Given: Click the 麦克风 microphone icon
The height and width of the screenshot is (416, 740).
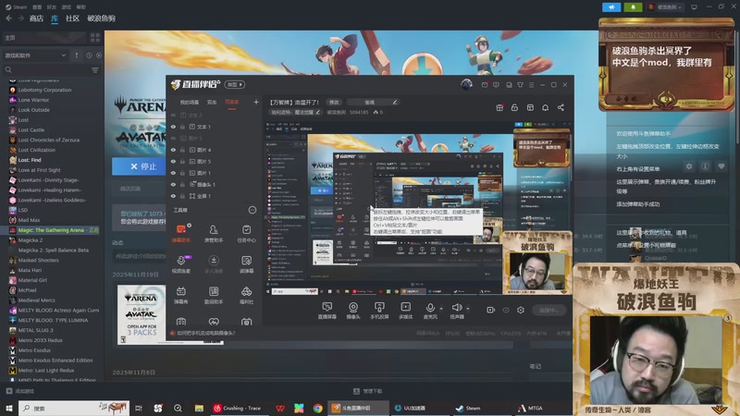Looking at the screenshot, I should [430, 308].
